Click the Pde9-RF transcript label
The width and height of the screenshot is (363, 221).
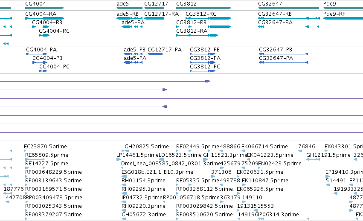[x=334, y=14]
